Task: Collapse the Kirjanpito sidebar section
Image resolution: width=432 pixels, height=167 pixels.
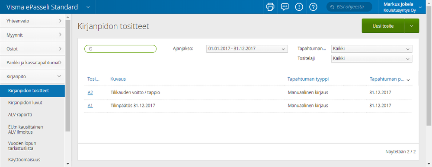Action: 32,76
